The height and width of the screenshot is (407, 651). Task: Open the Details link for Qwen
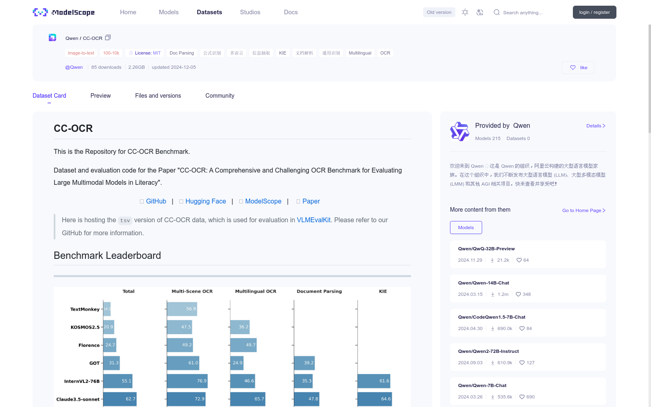596,126
